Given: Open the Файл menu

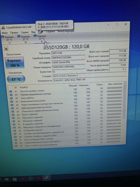Looking at the screenshot, I should pos(5,33).
